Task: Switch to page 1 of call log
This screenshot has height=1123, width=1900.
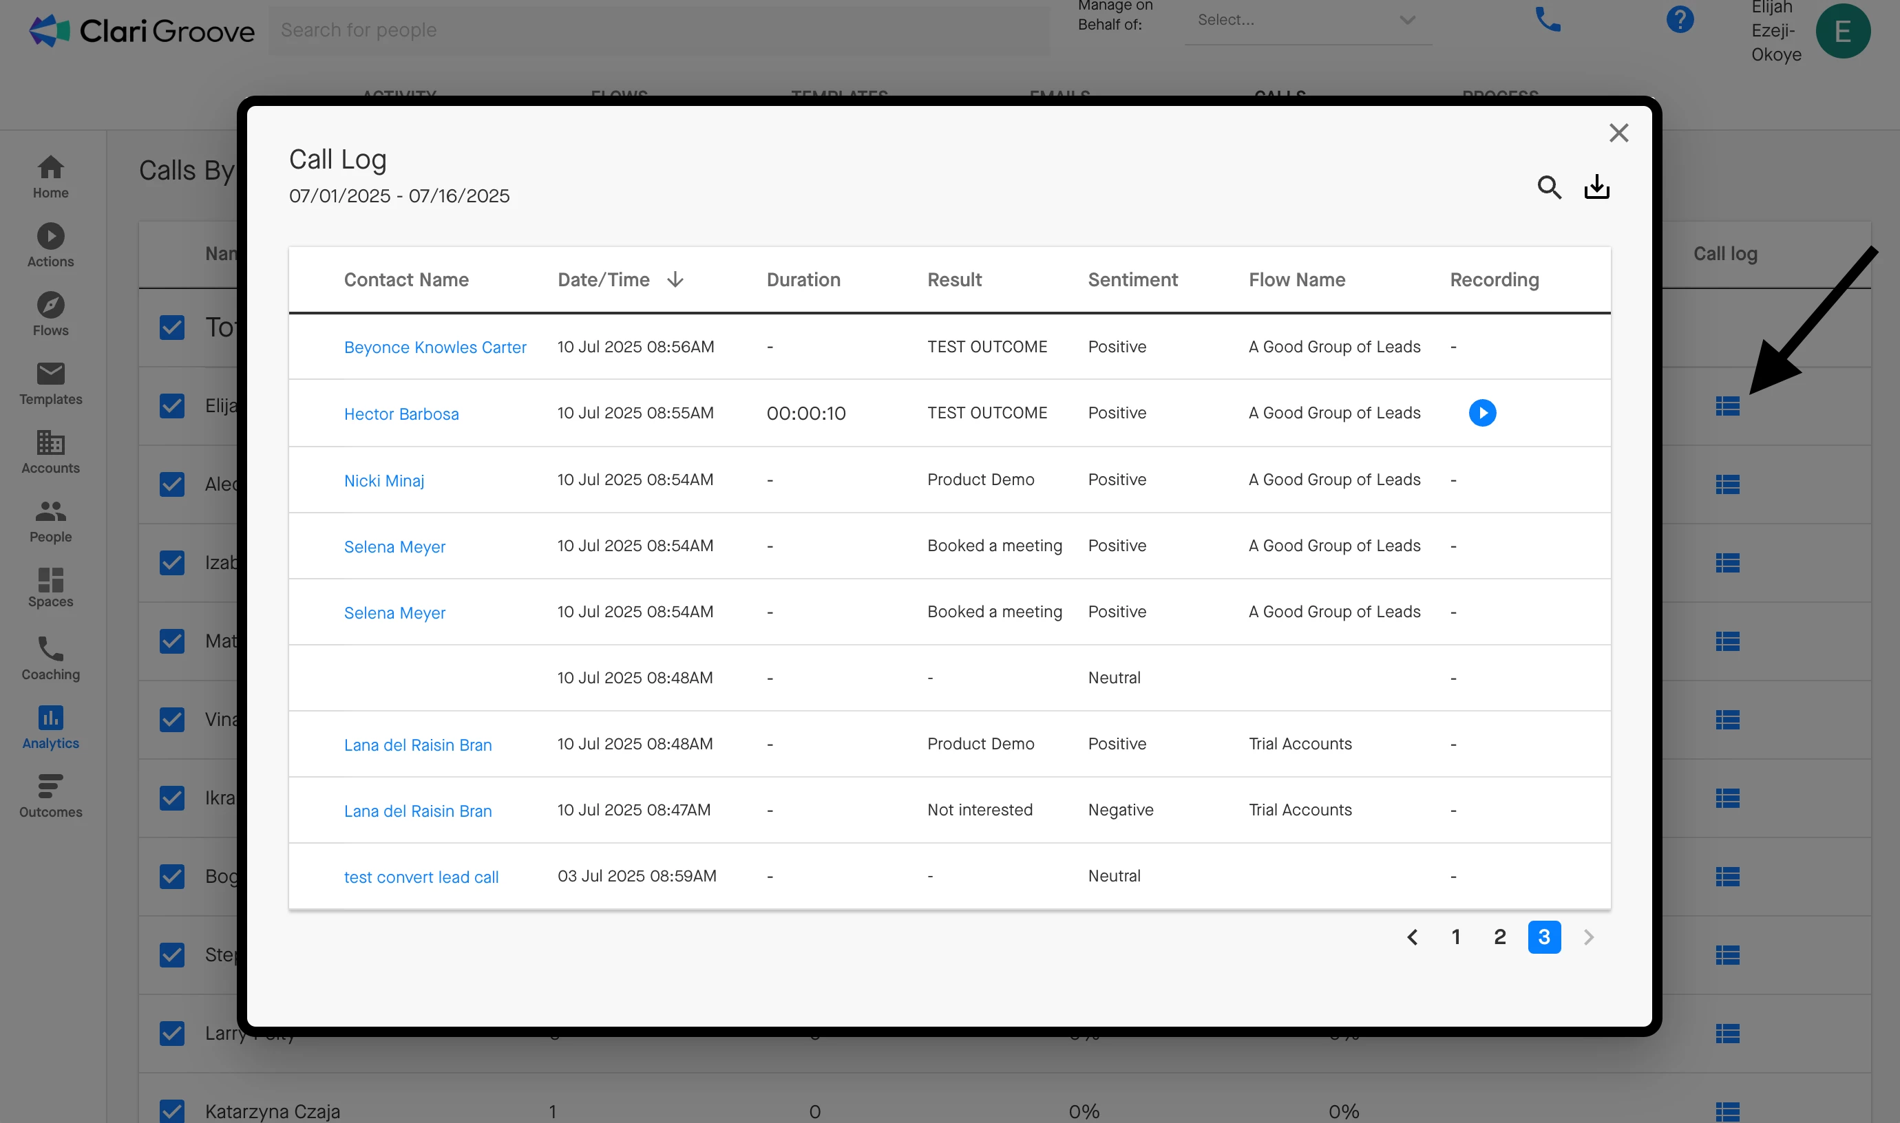Action: pyautogui.click(x=1455, y=938)
